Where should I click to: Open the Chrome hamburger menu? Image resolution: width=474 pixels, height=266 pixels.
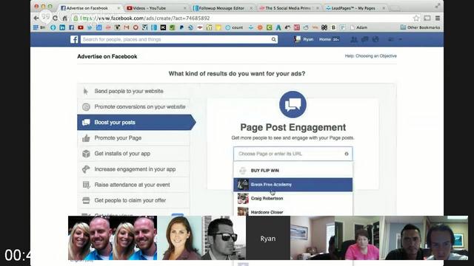[438, 18]
